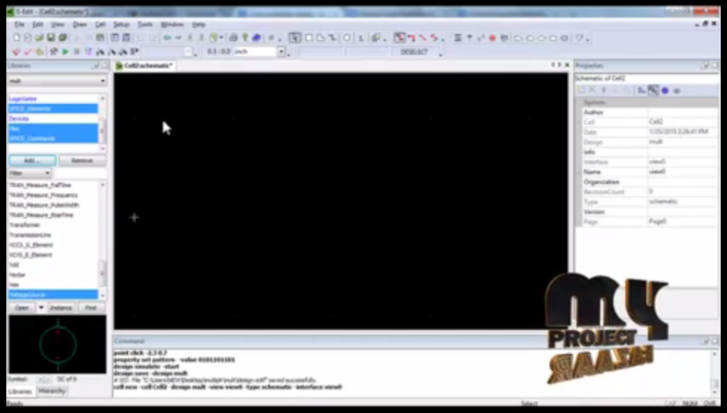The image size is (727, 413).
Task: Select VoltageSource in the symbol list
Action: (52, 295)
